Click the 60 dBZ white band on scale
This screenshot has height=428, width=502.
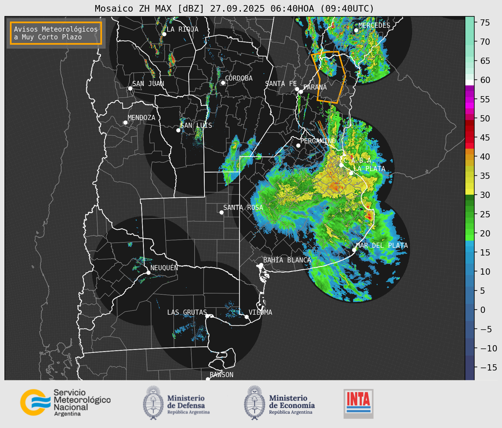pos(470,82)
